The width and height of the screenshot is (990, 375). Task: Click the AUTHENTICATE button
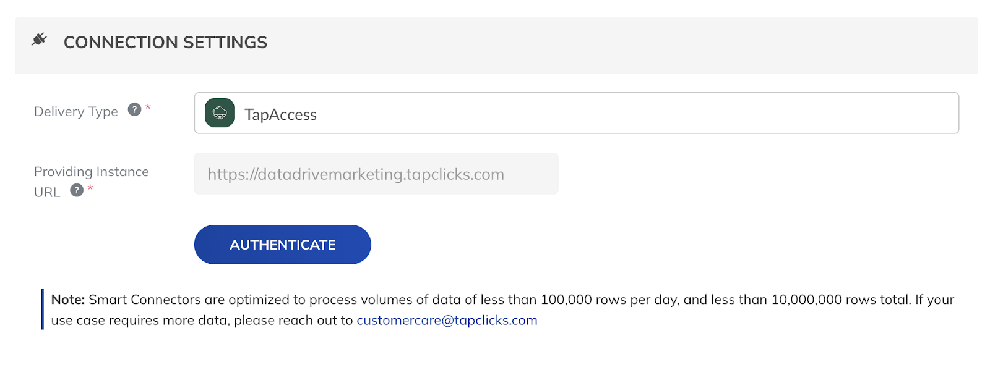(x=283, y=245)
